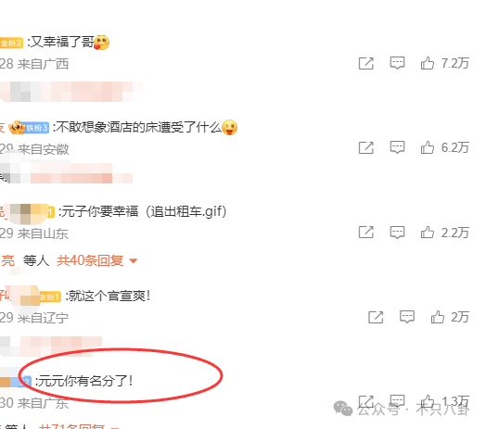486x429 pixels.
Task: Click the 亮 username link in replies
Action: coord(7,260)
